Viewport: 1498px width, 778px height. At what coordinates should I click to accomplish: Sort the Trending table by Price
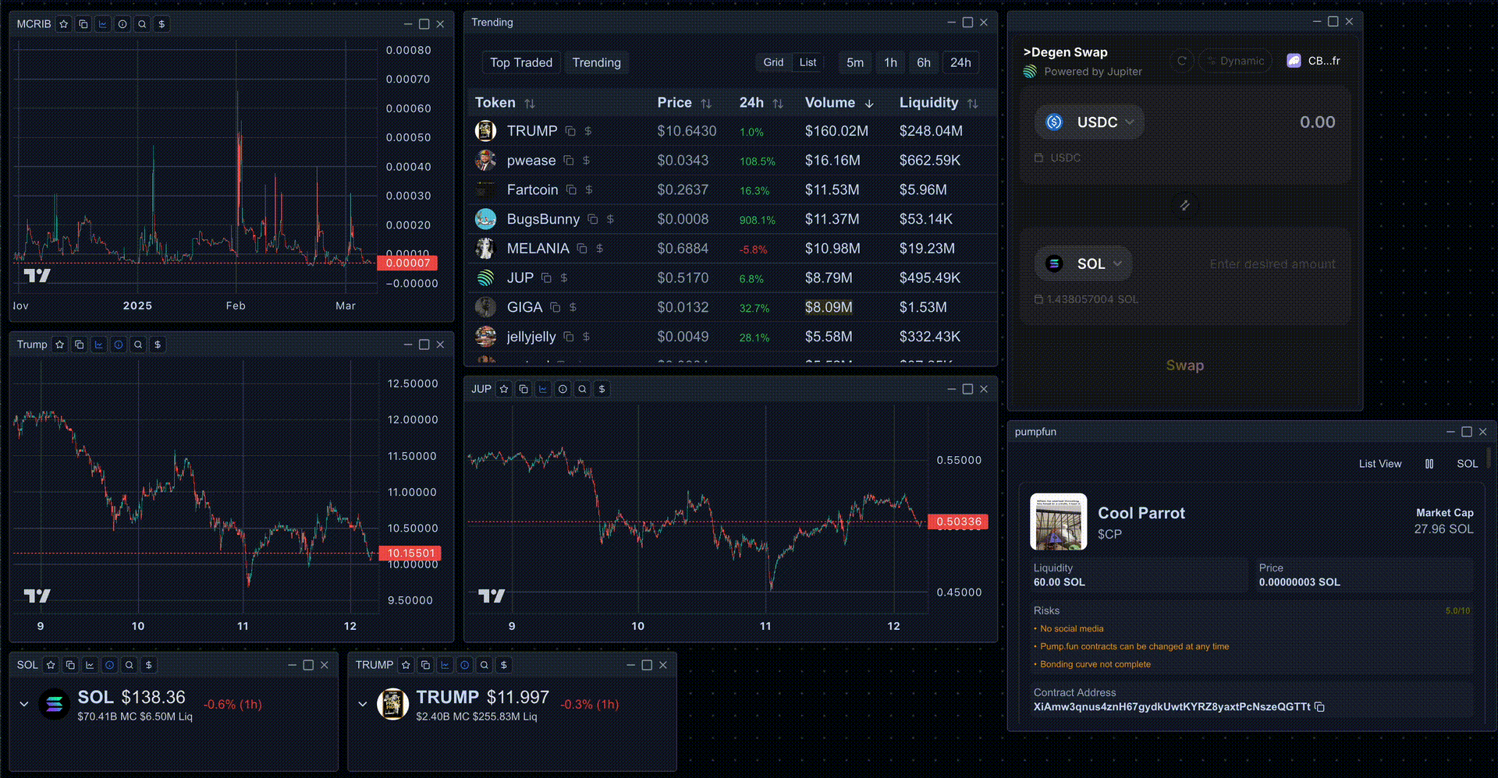[684, 103]
